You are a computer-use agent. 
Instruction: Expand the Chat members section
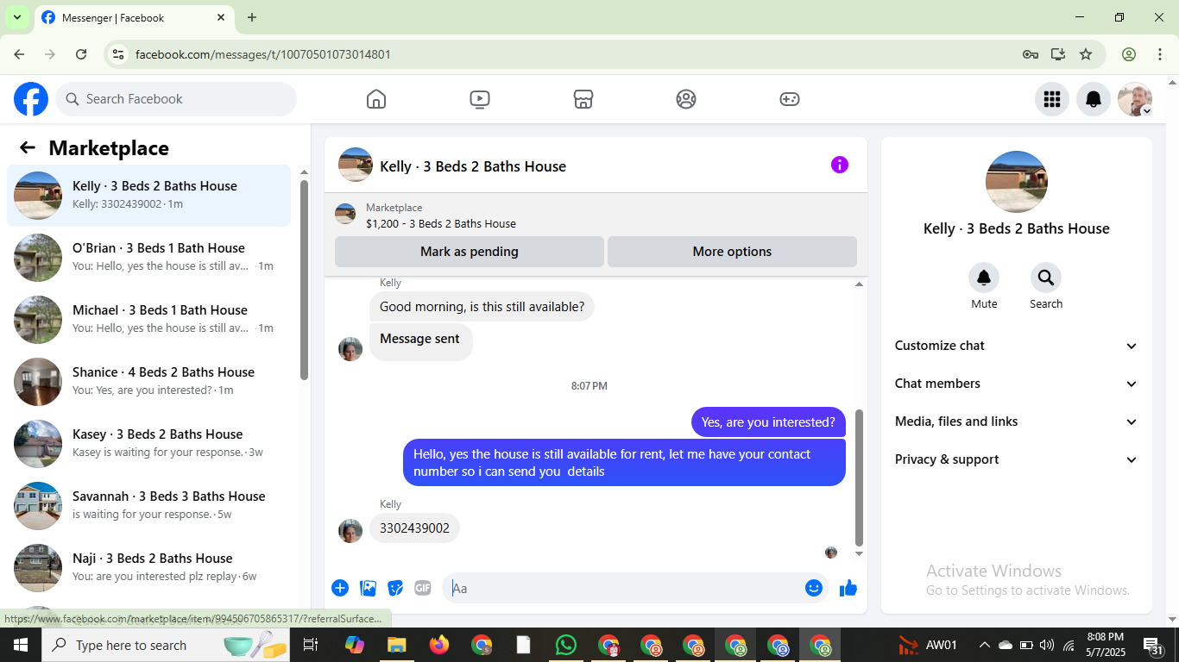coord(1017,384)
